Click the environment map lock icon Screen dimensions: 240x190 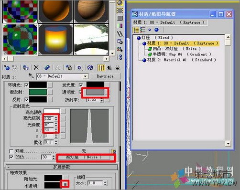point(114,151)
